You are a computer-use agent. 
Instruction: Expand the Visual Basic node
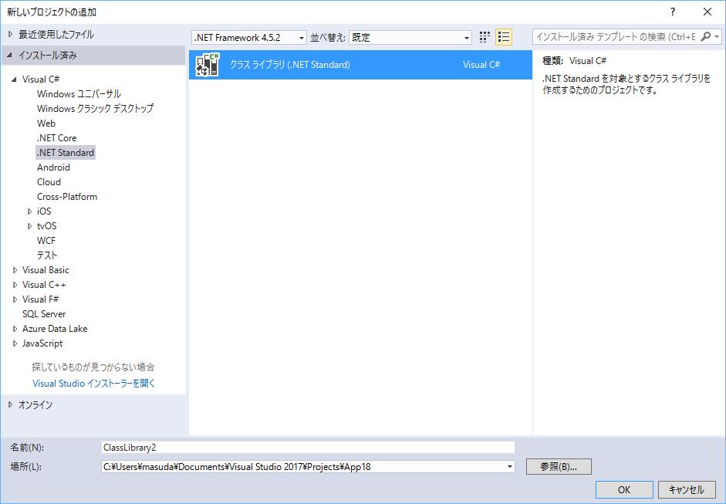pyautogui.click(x=15, y=270)
